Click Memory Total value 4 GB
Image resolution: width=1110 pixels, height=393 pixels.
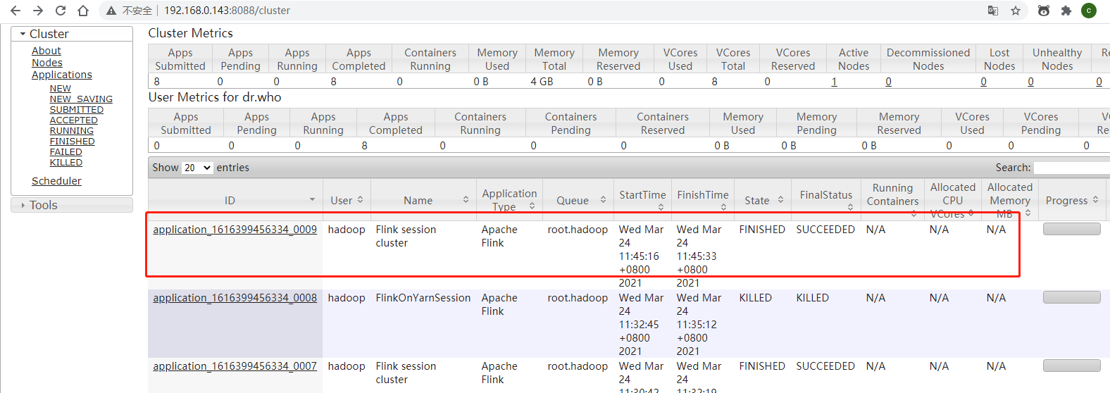pyautogui.click(x=542, y=82)
